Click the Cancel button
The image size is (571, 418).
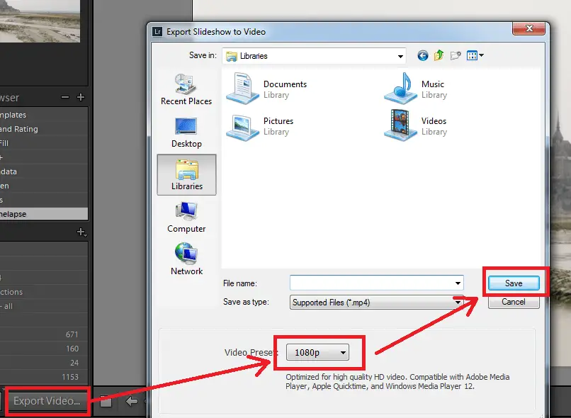pos(514,302)
